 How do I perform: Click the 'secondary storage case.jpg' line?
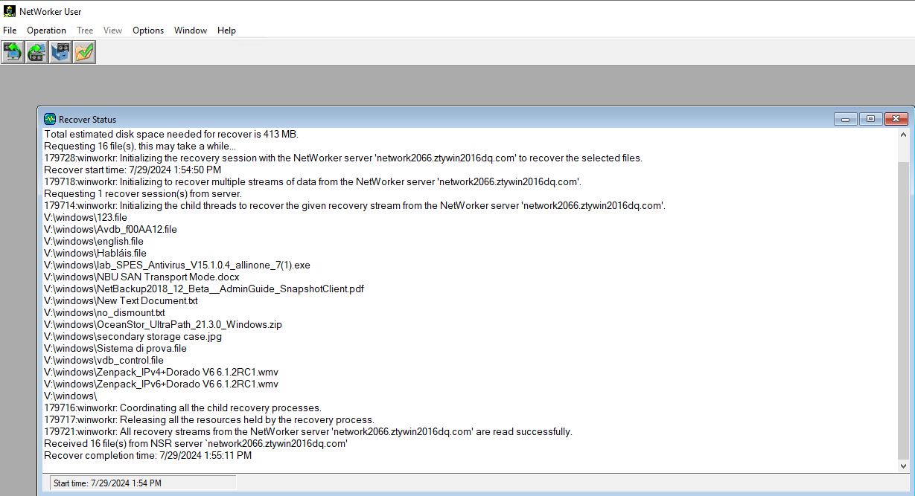tap(133, 337)
